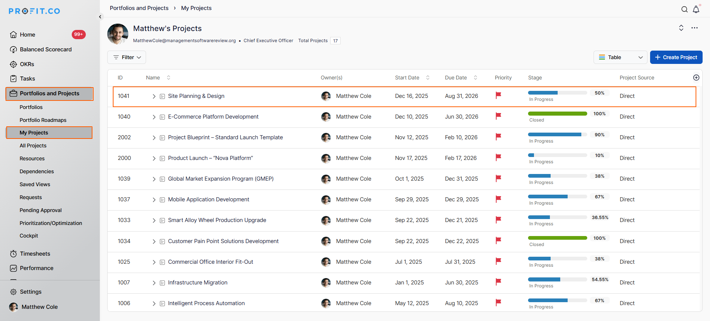Open the Filter dropdown
710x321 pixels.
pyautogui.click(x=127, y=57)
